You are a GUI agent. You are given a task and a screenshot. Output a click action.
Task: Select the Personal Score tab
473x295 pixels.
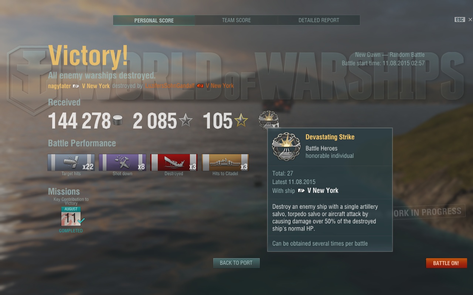154,20
